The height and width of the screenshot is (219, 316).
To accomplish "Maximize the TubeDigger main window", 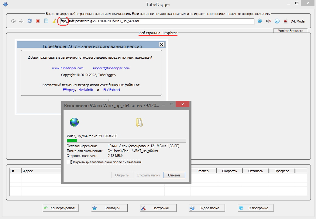I will point(297,3).
